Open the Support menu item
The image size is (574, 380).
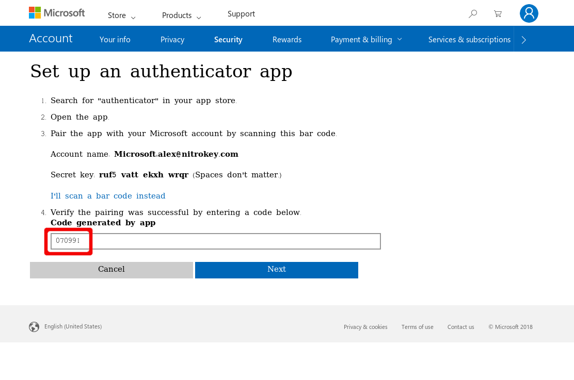241,14
